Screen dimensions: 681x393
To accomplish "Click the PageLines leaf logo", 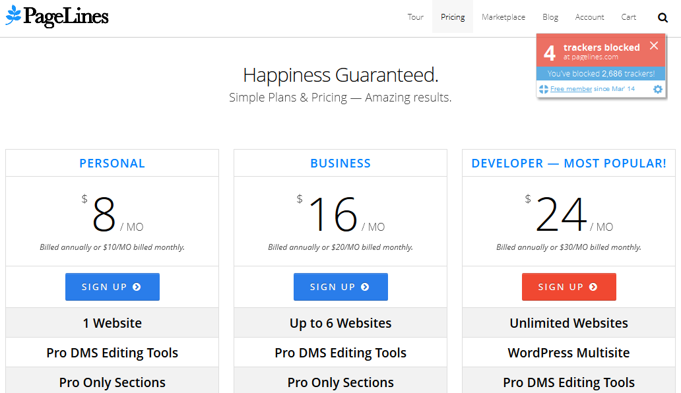I will point(13,16).
